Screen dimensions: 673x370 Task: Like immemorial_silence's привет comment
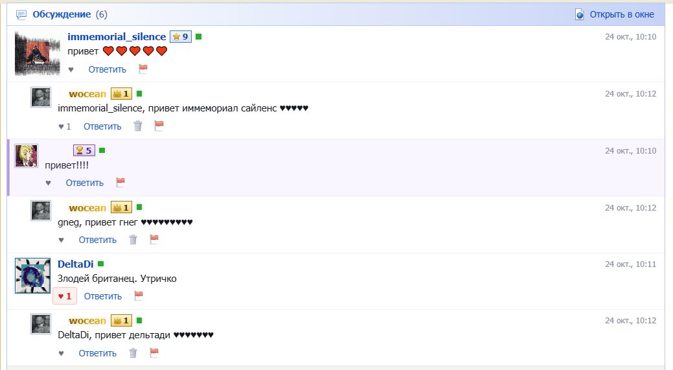[x=71, y=69]
